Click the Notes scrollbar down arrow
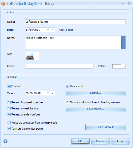Viewport: 133px width, 148px height. click(x=123, y=47)
